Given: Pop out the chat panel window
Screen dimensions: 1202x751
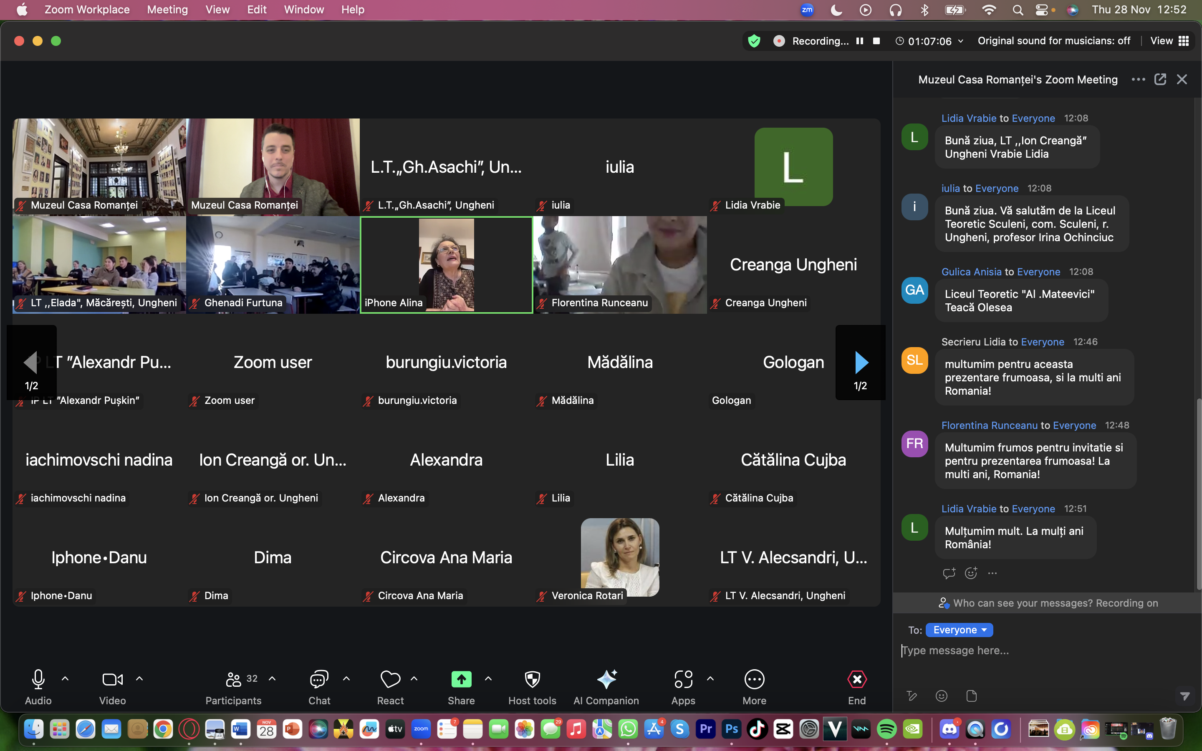Looking at the screenshot, I should pyautogui.click(x=1160, y=79).
